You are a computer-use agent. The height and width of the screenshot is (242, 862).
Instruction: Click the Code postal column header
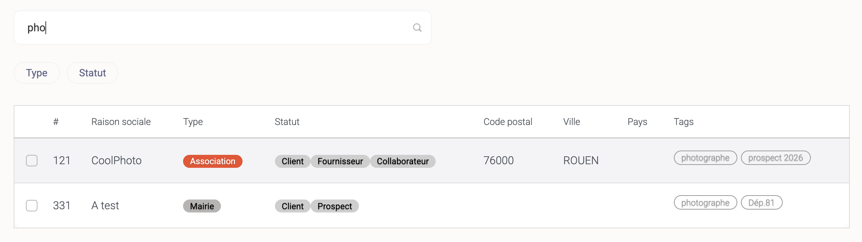coord(507,122)
